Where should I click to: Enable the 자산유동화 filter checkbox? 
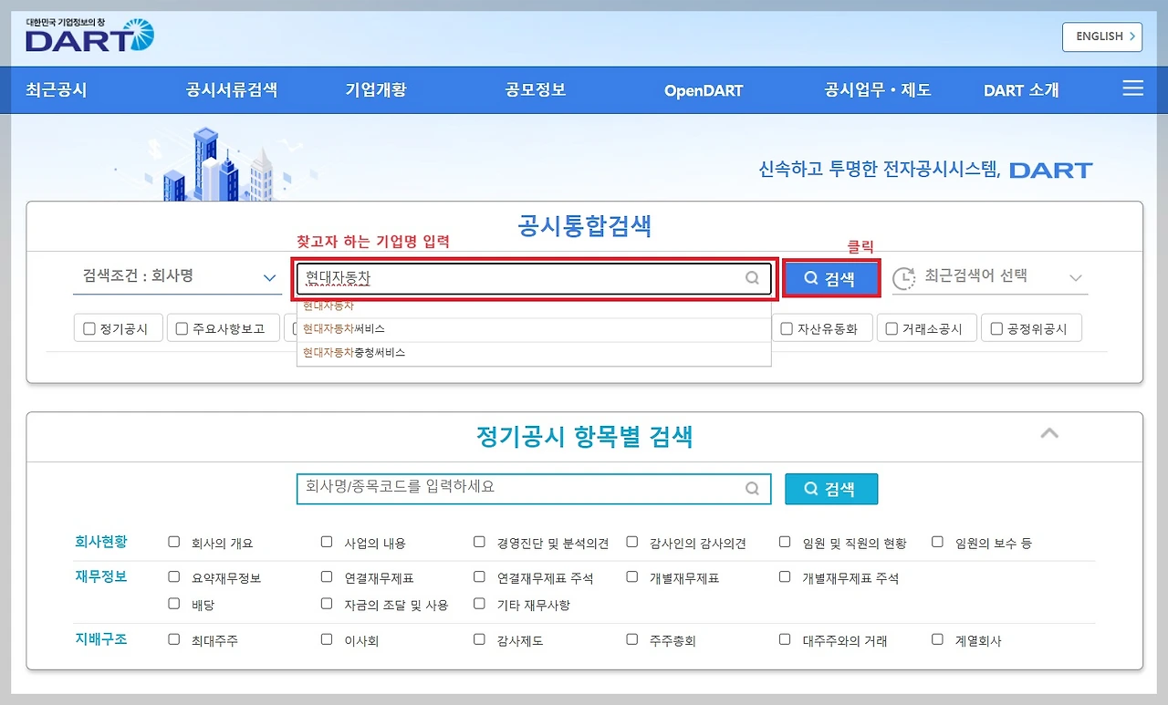[x=787, y=329]
